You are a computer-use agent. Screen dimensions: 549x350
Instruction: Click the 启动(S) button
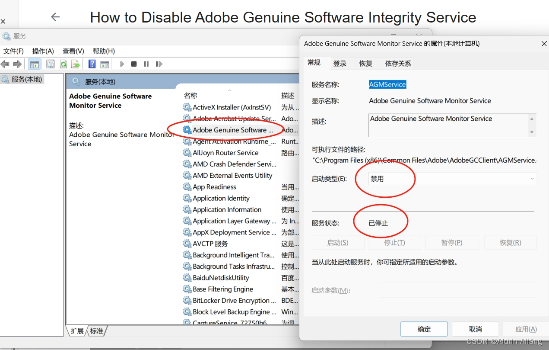[x=338, y=243]
